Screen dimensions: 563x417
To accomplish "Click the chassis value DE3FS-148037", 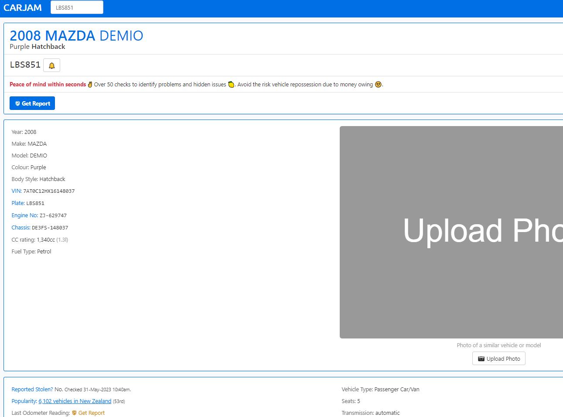I will click(x=50, y=228).
